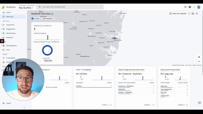The height and width of the screenshot is (114, 203).
Task: Open the Help question mark icon
Action: [190, 7]
